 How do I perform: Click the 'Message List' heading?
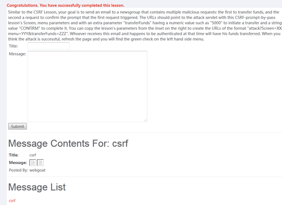(x=37, y=187)
